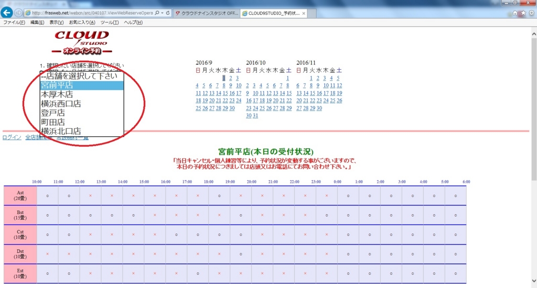
Task: Open the ツール(T) menu
Action: pyautogui.click(x=110, y=22)
